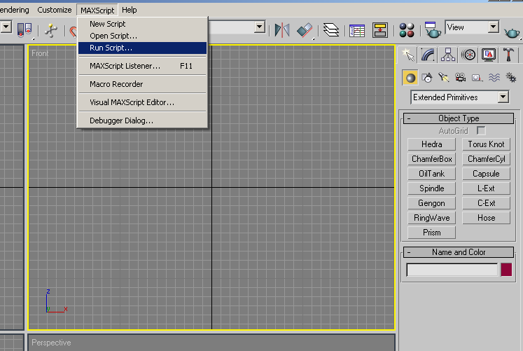Screen dimensions: 523x351
Task: Click the object name input field
Action: [x=452, y=270]
